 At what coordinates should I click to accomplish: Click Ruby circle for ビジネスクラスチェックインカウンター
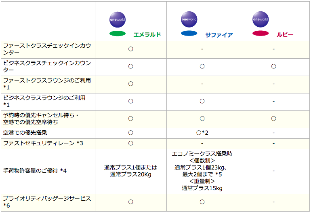pyautogui.click(x=273, y=66)
